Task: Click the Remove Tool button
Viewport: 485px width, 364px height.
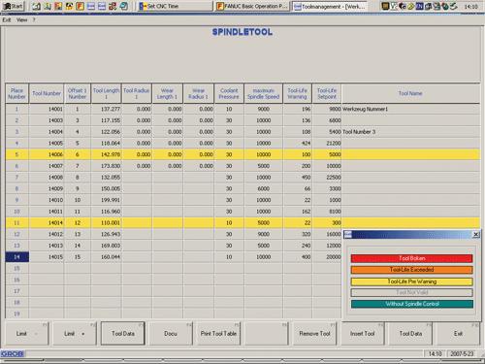Action: (314, 333)
